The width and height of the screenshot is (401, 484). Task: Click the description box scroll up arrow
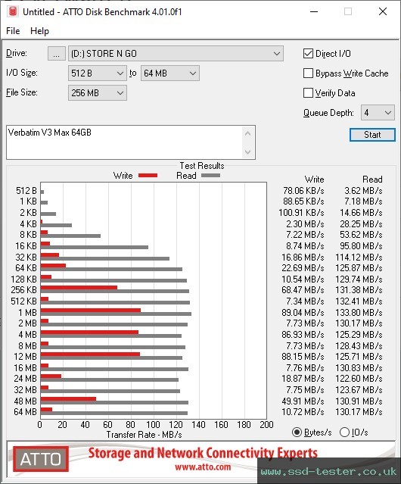(248, 133)
